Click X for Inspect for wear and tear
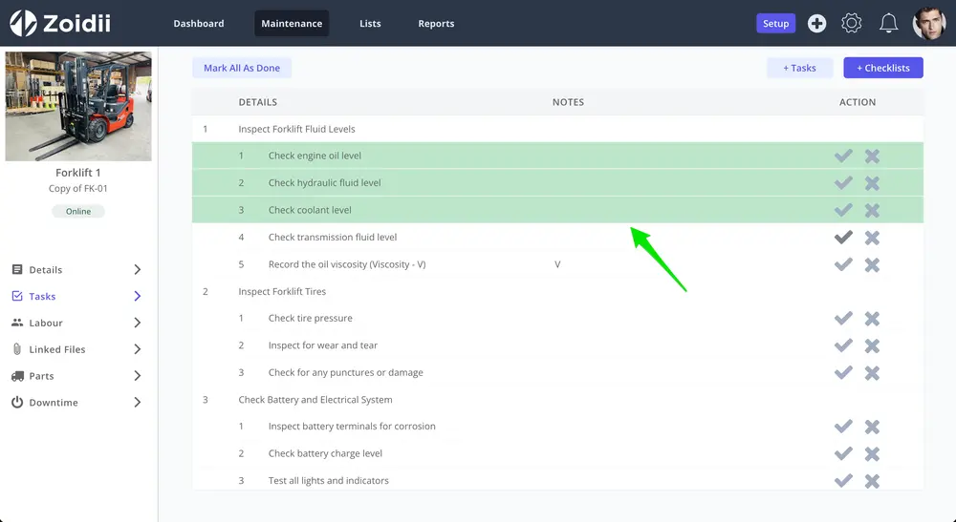 tap(872, 345)
